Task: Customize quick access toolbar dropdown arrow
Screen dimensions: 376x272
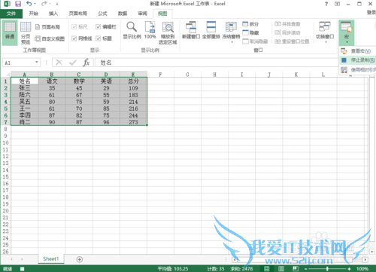Action: coord(57,4)
